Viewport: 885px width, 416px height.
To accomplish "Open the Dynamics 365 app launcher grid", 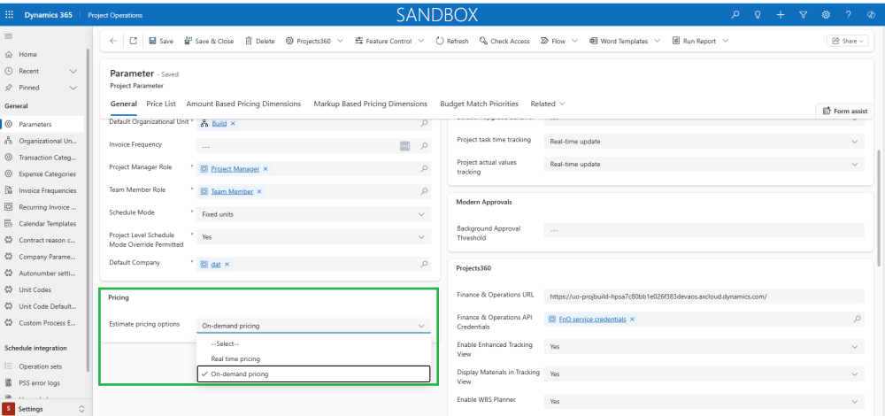I will (10, 15).
